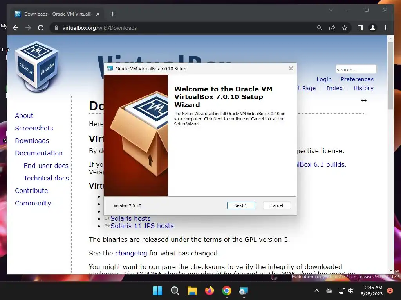Click the website search field
Screen dimensions: 401x300
tap(356, 70)
